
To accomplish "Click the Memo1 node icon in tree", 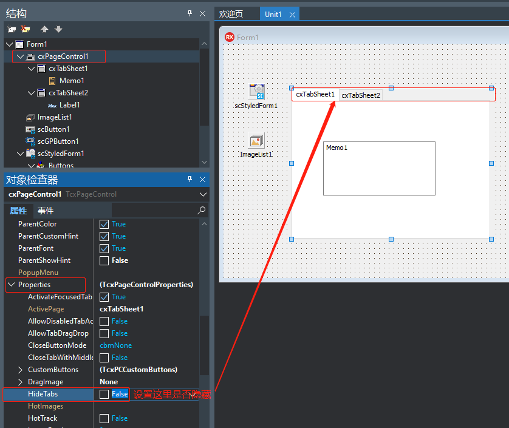I will click(x=52, y=81).
